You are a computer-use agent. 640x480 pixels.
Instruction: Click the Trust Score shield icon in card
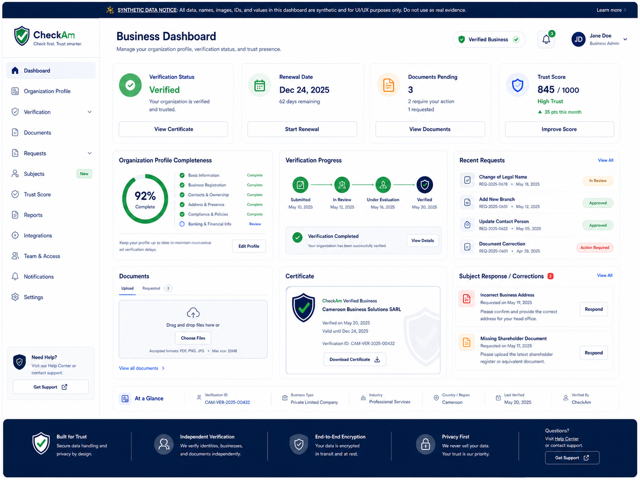tap(518, 85)
